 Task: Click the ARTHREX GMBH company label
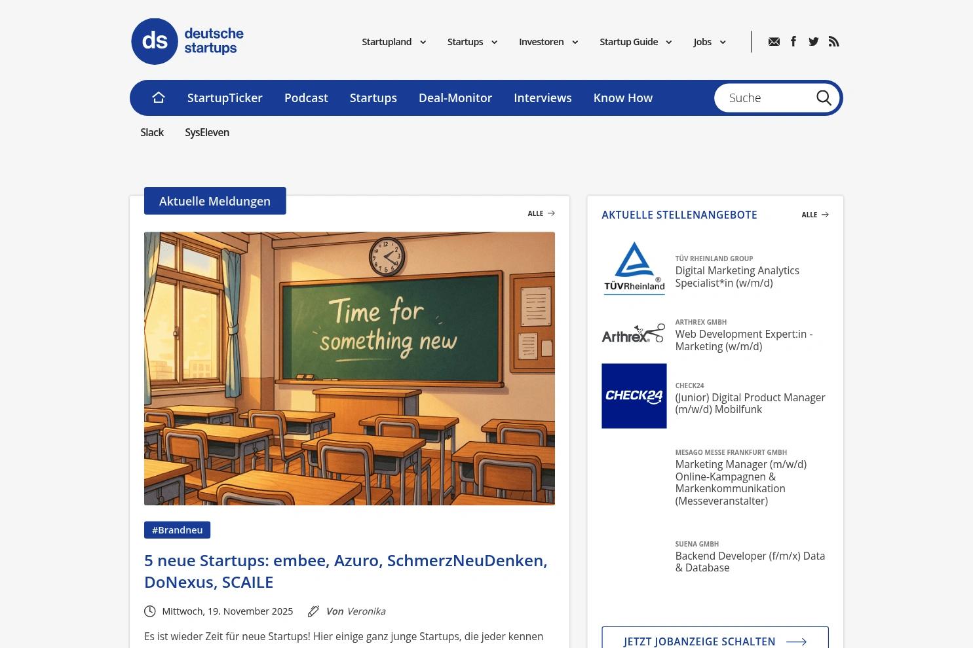point(701,322)
